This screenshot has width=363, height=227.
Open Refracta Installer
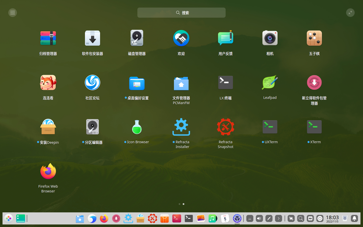coord(181,127)
